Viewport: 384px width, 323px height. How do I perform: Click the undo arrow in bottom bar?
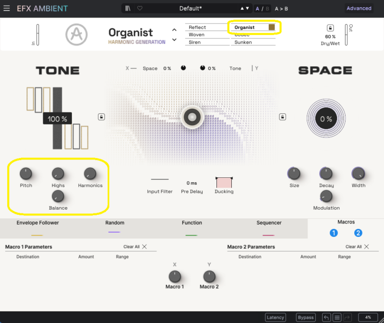coord(326,317)
